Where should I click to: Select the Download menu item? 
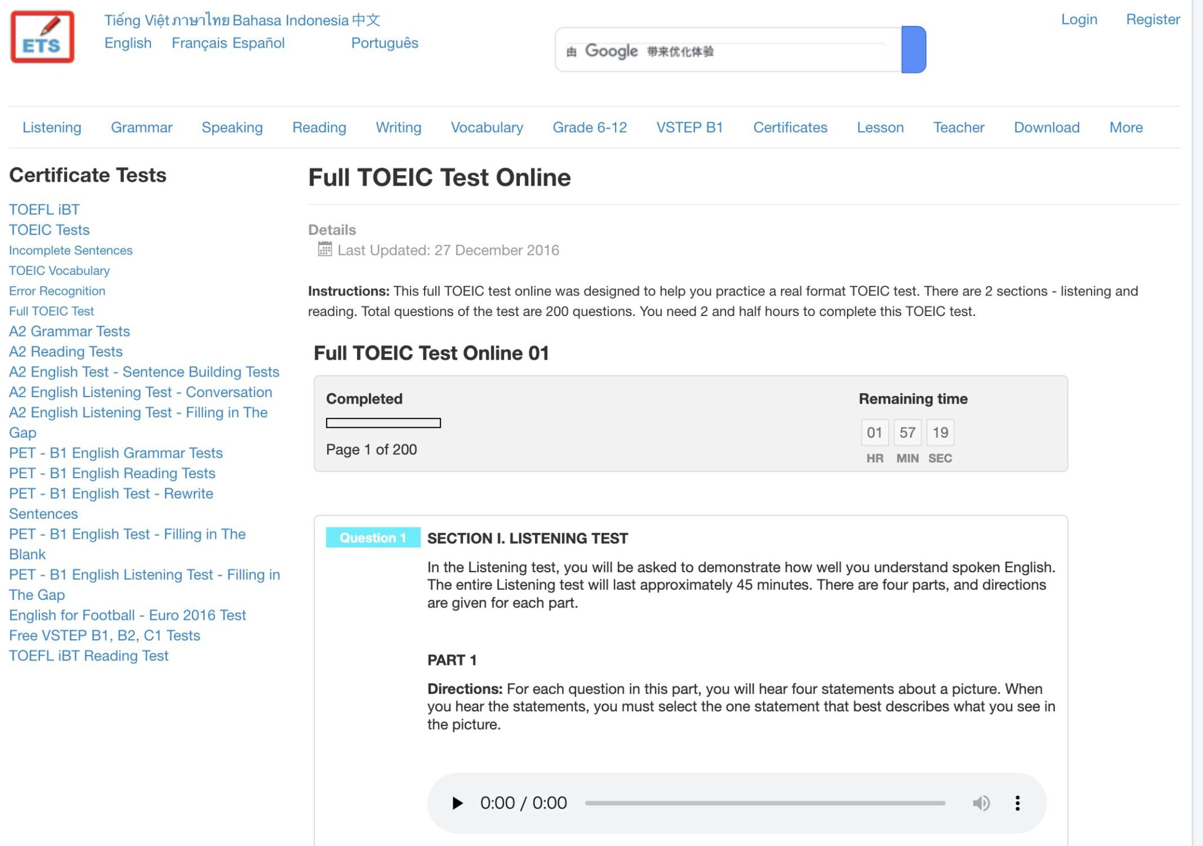click(1046, 127)
